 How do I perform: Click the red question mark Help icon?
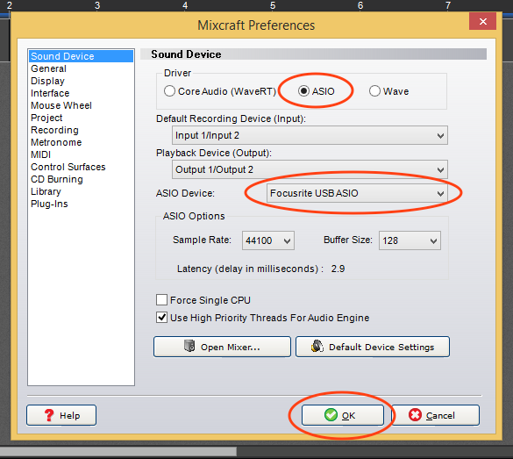(49, 415)
